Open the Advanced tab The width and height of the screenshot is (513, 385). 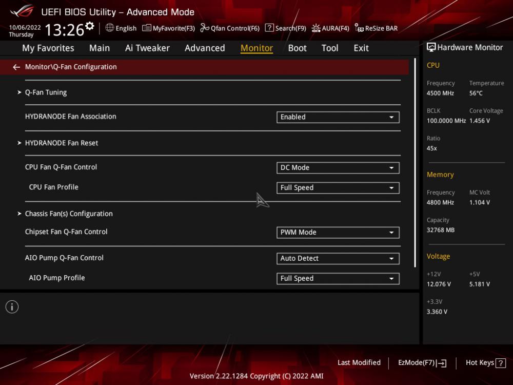point(205,48)
